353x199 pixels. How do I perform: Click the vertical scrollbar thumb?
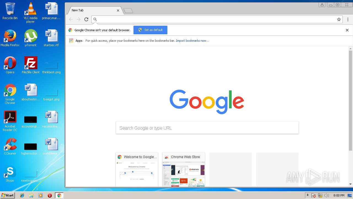351,100
